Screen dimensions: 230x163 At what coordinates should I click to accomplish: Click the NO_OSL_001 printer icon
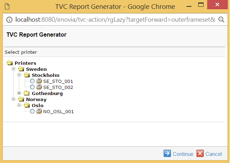click(x=39, y=111)
